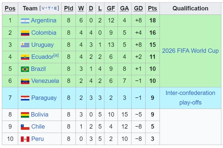This screenshot has height=148, width=223.
Task: Click the V (view template) link
Action: point(43,8)
